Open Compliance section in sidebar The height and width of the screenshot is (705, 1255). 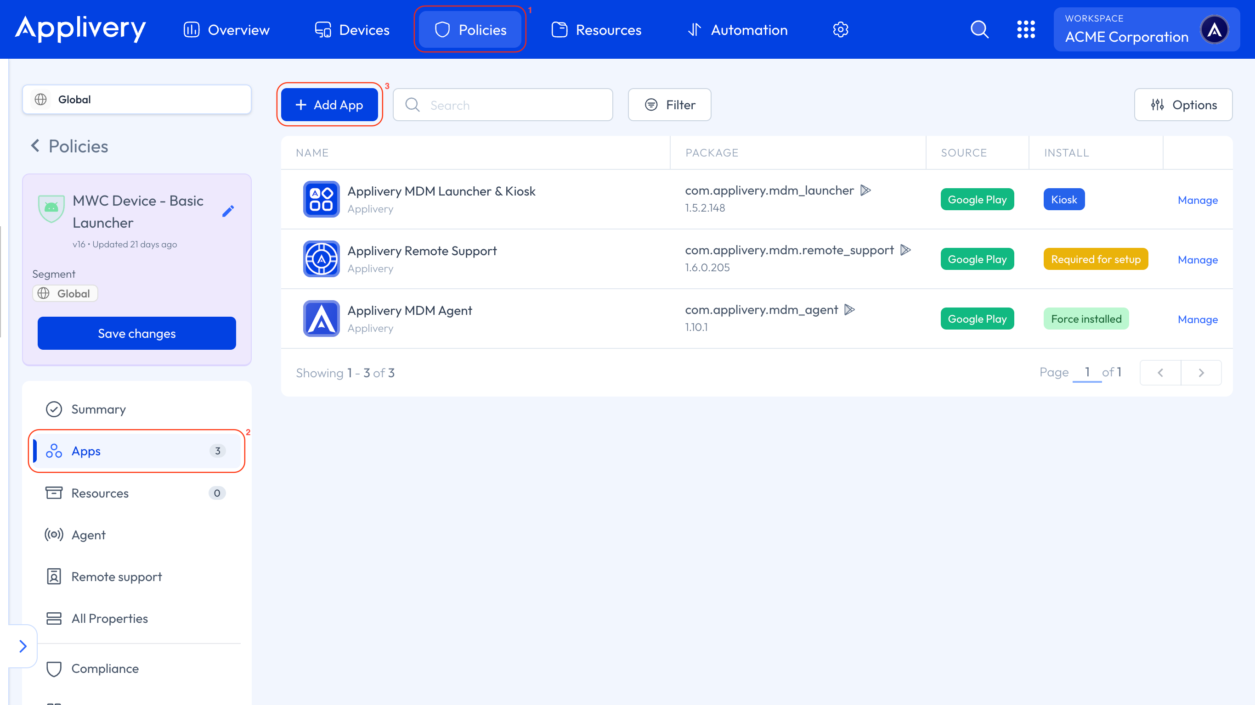[105, 668]
